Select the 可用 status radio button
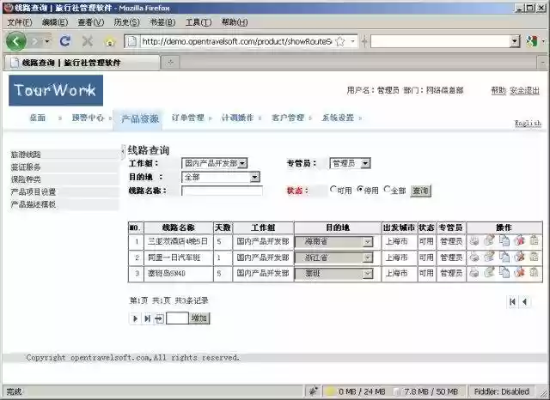The width and height of the screenshot is (550, 400). (x=333, y=189)
